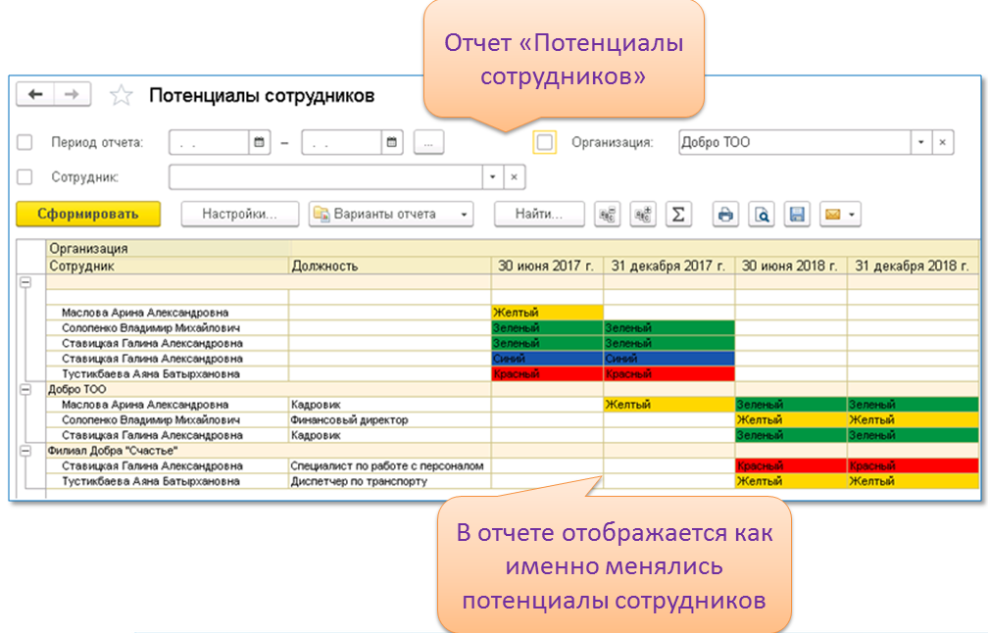Open print preview of the report
The height and width of the screenshot is (633, 988).
click(763, 214)
